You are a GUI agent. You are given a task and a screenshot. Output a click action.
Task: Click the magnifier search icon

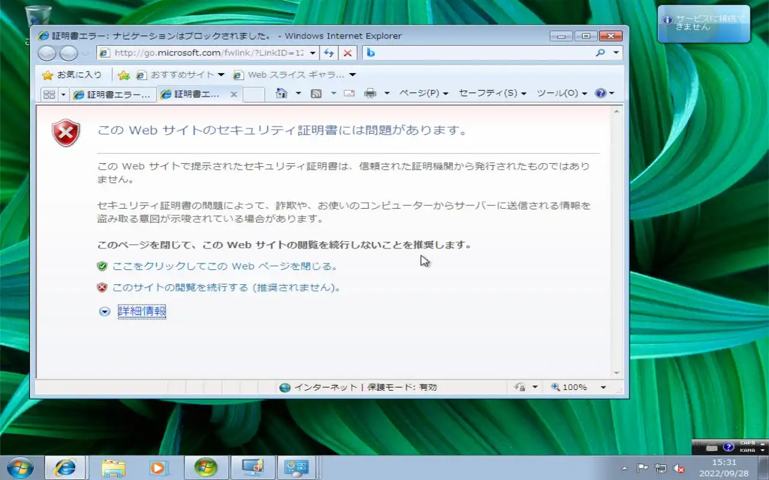[x=600, y=53]
